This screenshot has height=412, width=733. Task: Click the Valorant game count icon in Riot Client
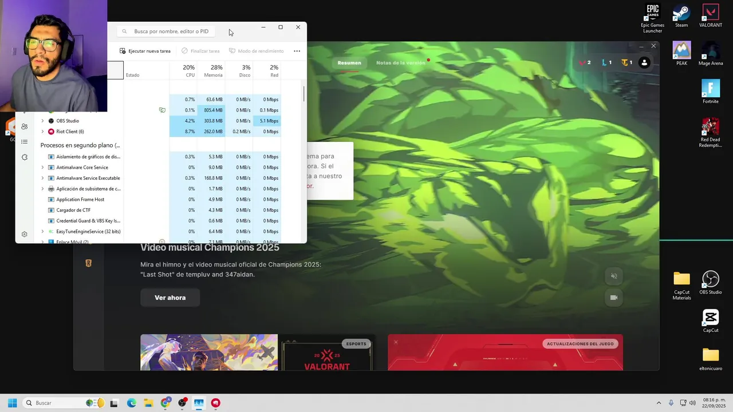(x=585, y=62)
